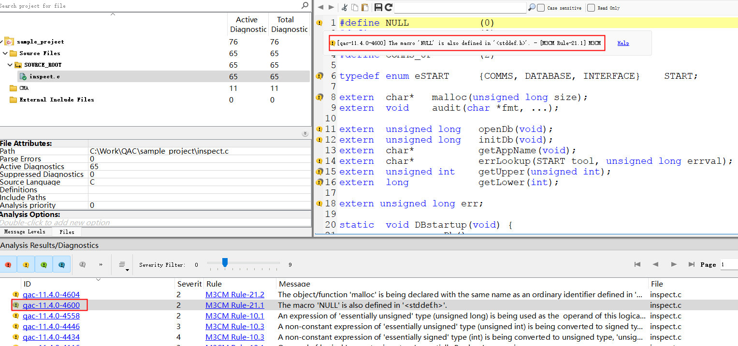The width and height of the screenshot is (738, 346).
Task: Go to the next results page arrow
Action: click(x=674, y=264)
